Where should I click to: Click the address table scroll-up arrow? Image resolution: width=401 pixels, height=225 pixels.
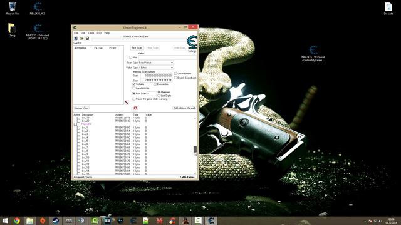[x=195, y=119]
